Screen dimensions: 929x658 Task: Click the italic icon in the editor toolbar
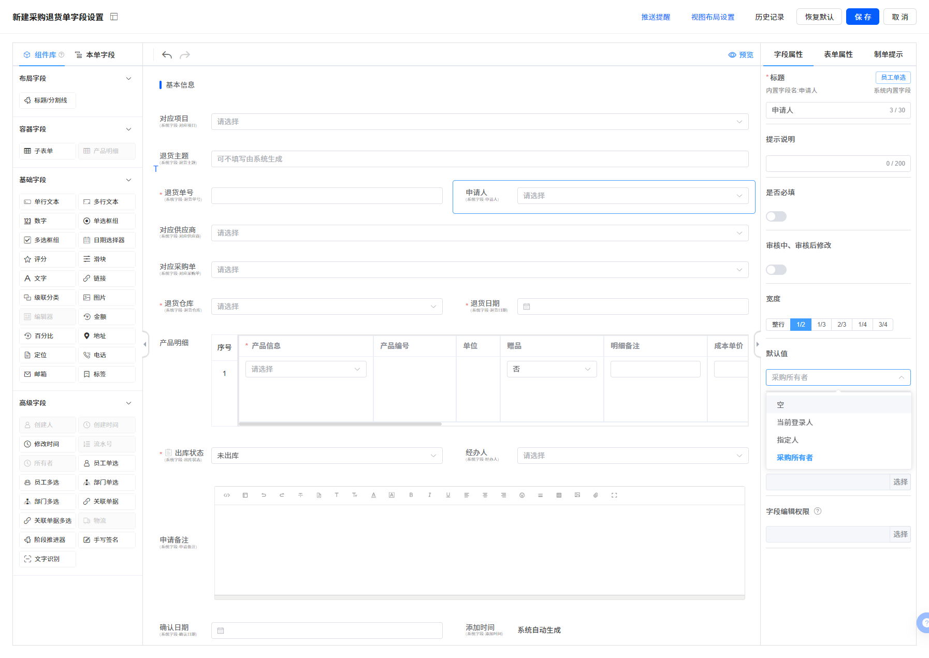(429, 495)
